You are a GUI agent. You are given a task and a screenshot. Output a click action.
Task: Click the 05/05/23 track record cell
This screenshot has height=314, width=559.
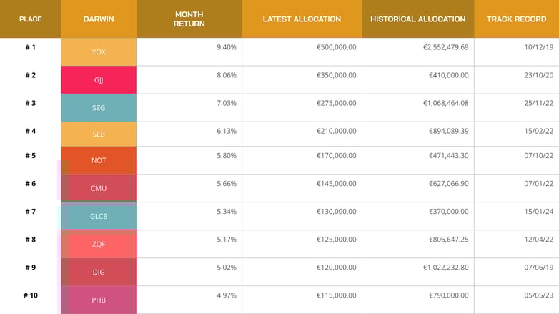point(535,295)
